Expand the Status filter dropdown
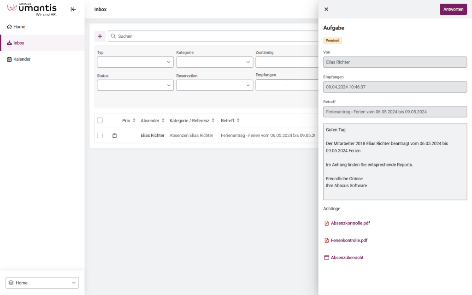472x295 pixels. [135, 85]
